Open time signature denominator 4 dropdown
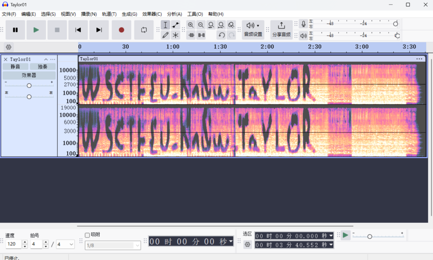The width and height of the screenshot is (433, 260). (x=65, y=244)
